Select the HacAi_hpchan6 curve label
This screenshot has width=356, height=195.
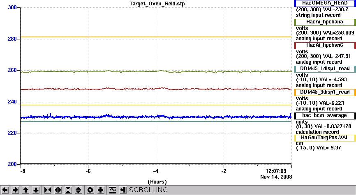325,45
